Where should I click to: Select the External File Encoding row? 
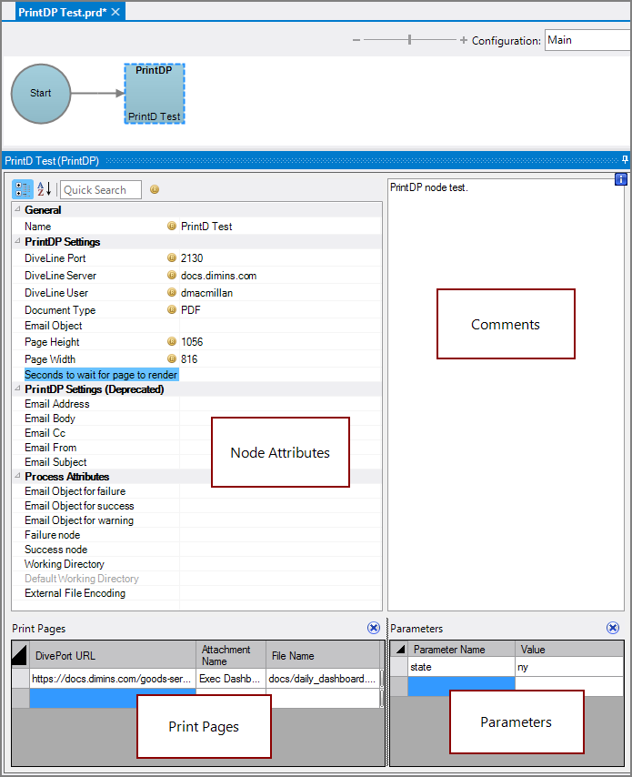pos(196,593)
